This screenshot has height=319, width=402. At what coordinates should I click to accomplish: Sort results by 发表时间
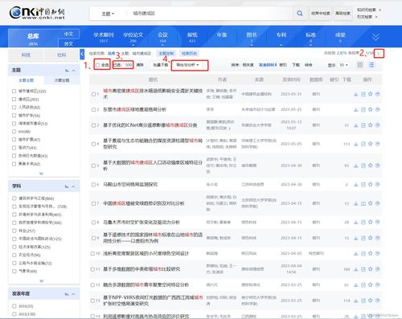point(267,65)
